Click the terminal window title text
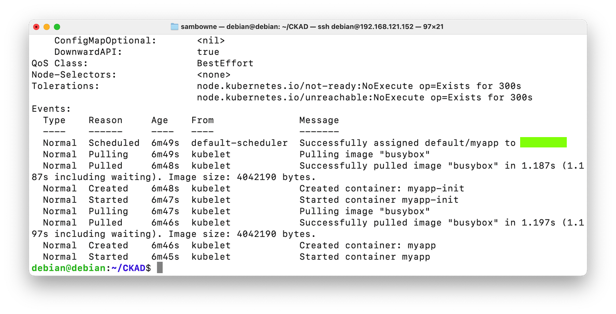 click(x=312, y=27)
